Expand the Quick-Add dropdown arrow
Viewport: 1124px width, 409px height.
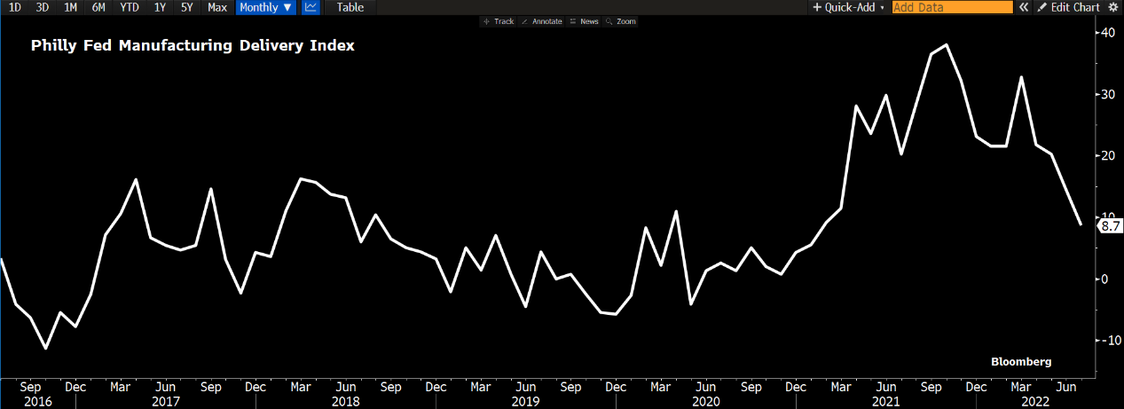pyautogui.click(x=883, y=7)
